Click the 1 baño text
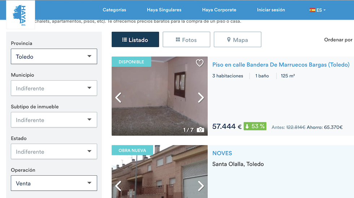354x198 pixels. coord(262,76)
